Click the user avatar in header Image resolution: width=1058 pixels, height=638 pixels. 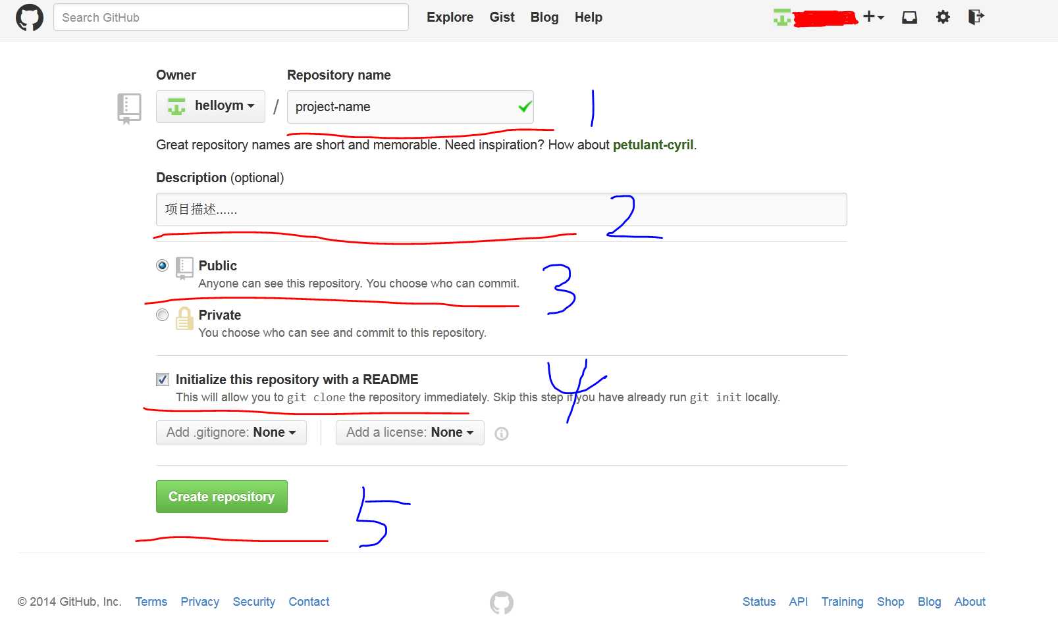[x=782, y=17]
